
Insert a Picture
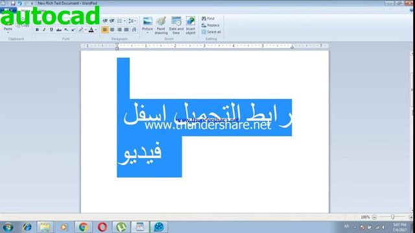point(147,23)
